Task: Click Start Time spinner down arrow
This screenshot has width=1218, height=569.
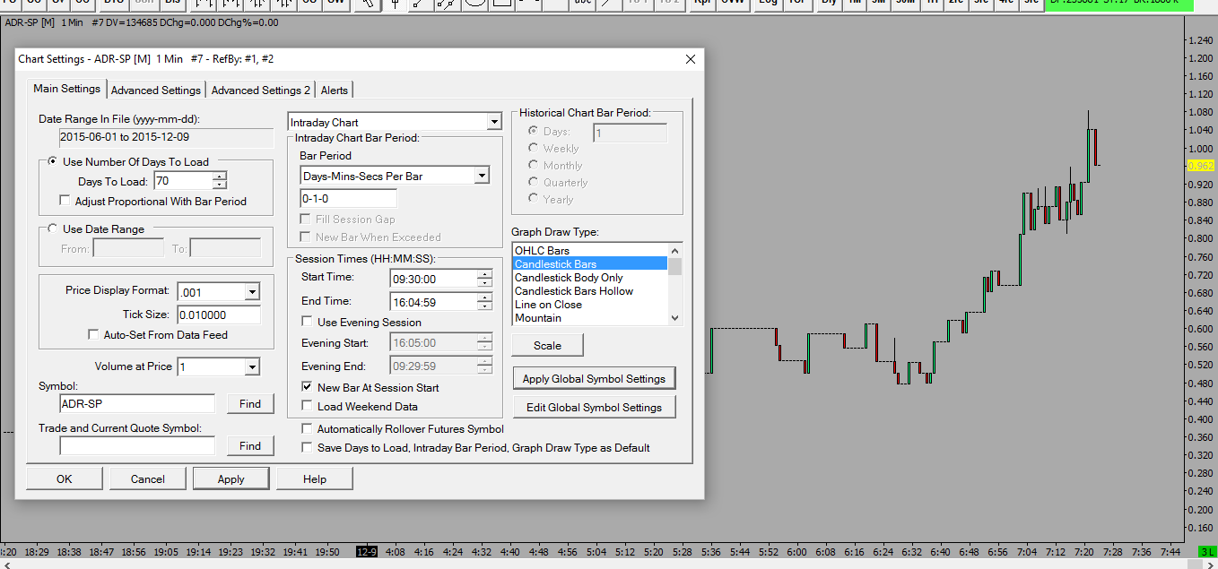Action: [x=485, y=282]
